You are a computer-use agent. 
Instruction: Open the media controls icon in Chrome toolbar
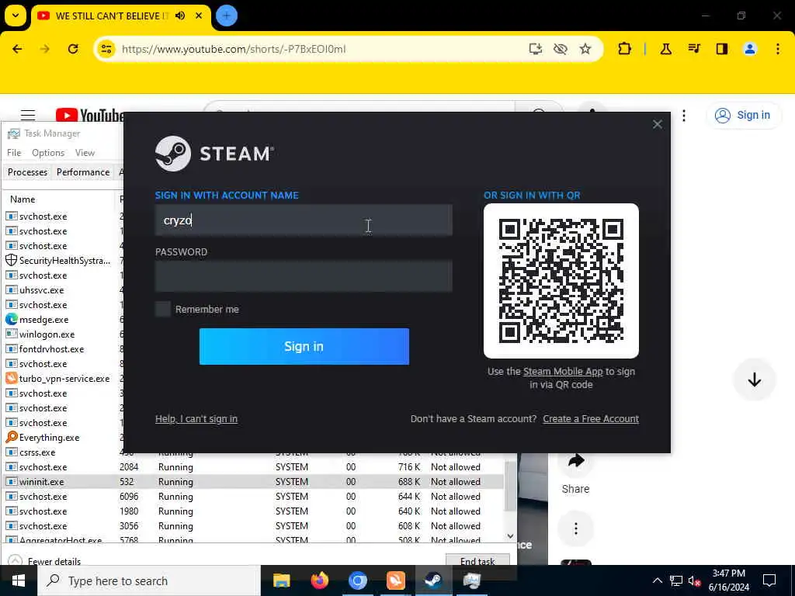pos(694,49)
